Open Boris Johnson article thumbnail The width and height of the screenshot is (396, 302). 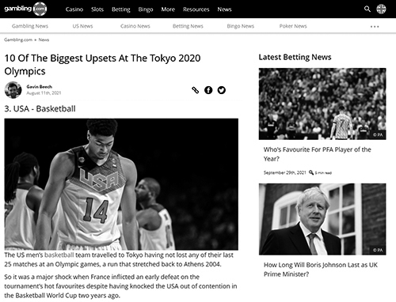tap(322, 219)
